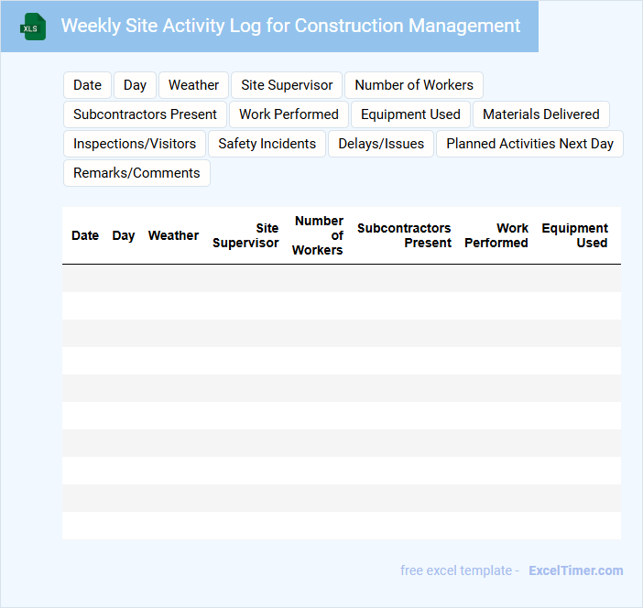
Task: Click the Weekly Site Activity Log title
Action: pos(290,26)
